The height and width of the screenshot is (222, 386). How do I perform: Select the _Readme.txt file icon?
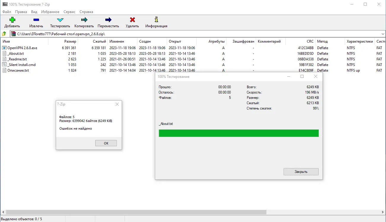pyautogui.click(x=4, y=59)
